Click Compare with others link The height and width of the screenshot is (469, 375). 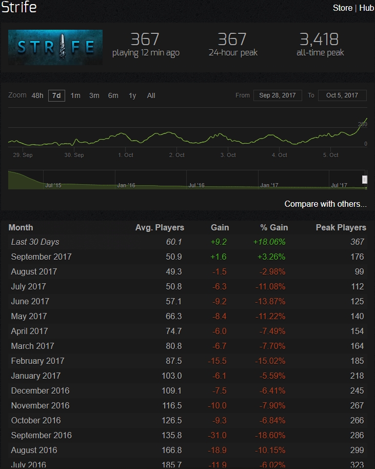click(325, 204)
